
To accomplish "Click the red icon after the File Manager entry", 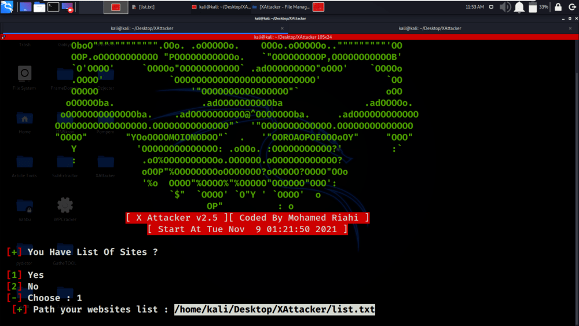I will pos(318,6).
